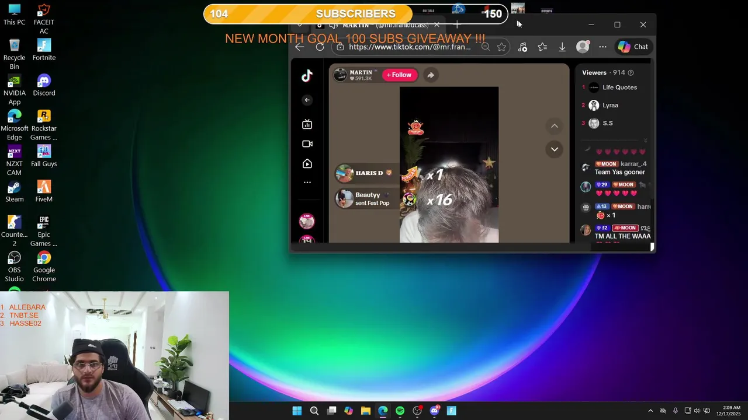Click the volume icon in system tray

(x=697, y=411)
